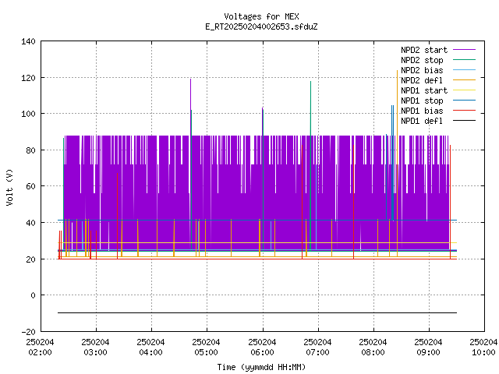Click the x-axis tick label 250204 03:00
Image resolution: width=499 pixels, height=374 pixels.
95,348
